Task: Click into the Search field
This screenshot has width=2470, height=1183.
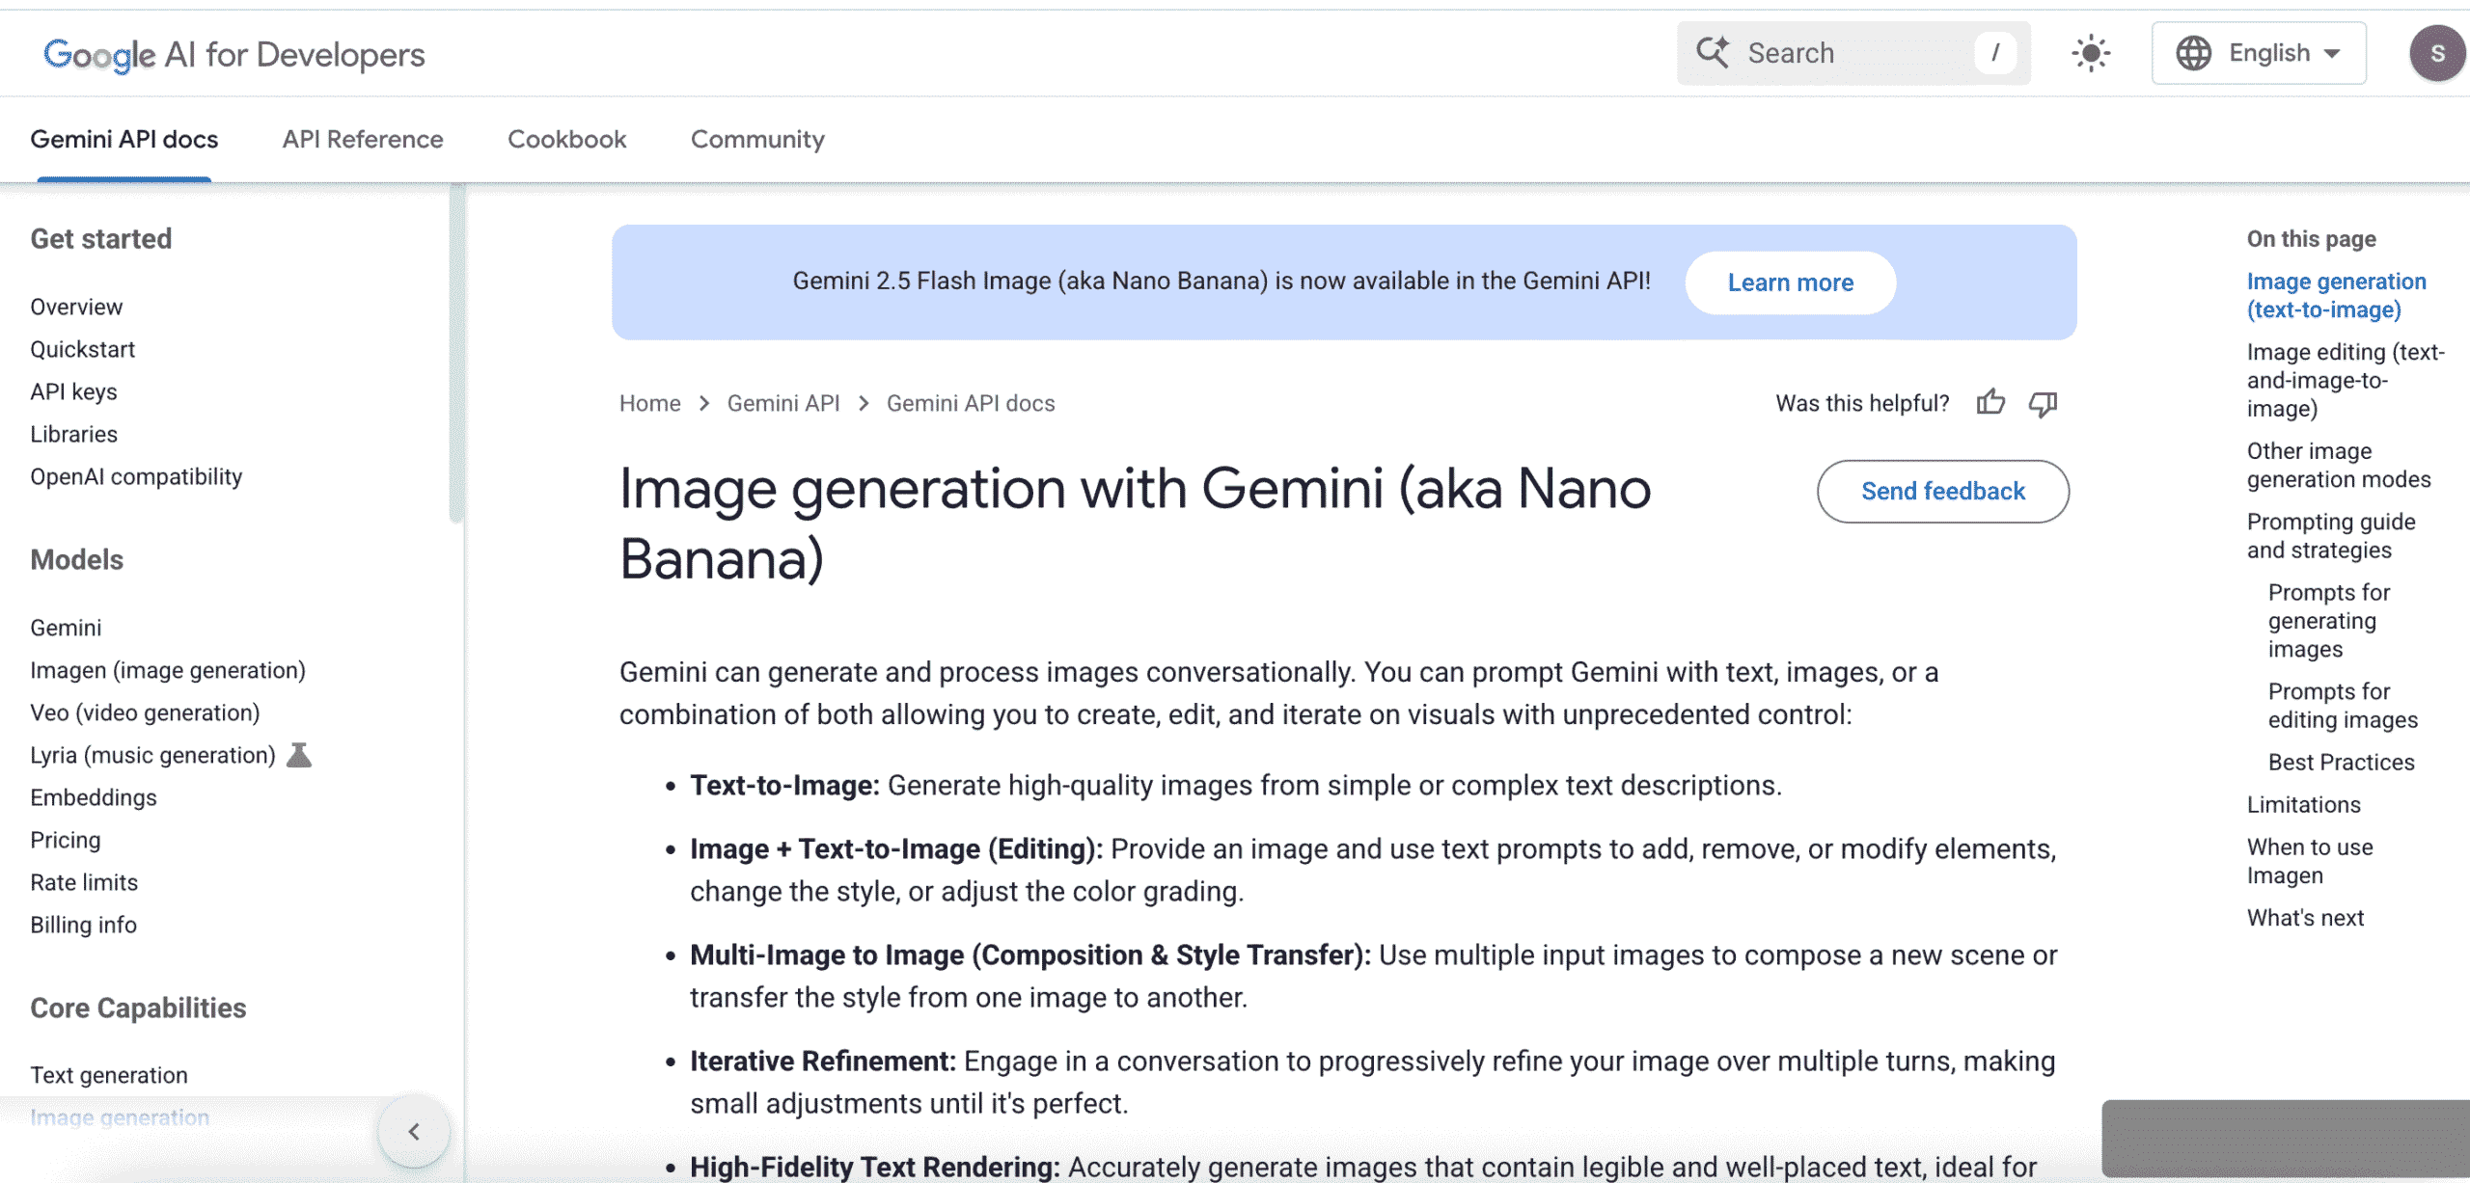Action: tap(1853, 53)
